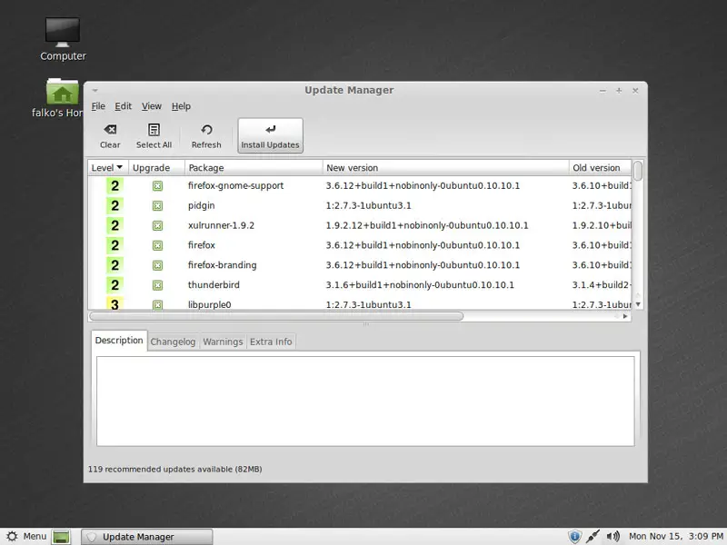
Task: Select the libpurple0 package name
Action: [210, 305]
